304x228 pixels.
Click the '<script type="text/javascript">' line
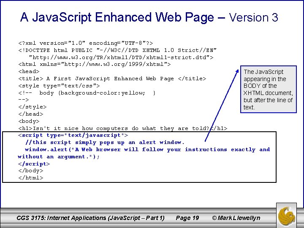(x=73, y=135)
